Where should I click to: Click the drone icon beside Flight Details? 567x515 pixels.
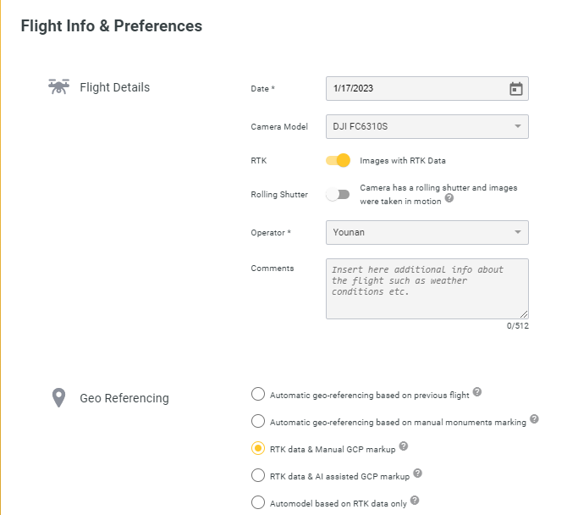click(58, 87)
